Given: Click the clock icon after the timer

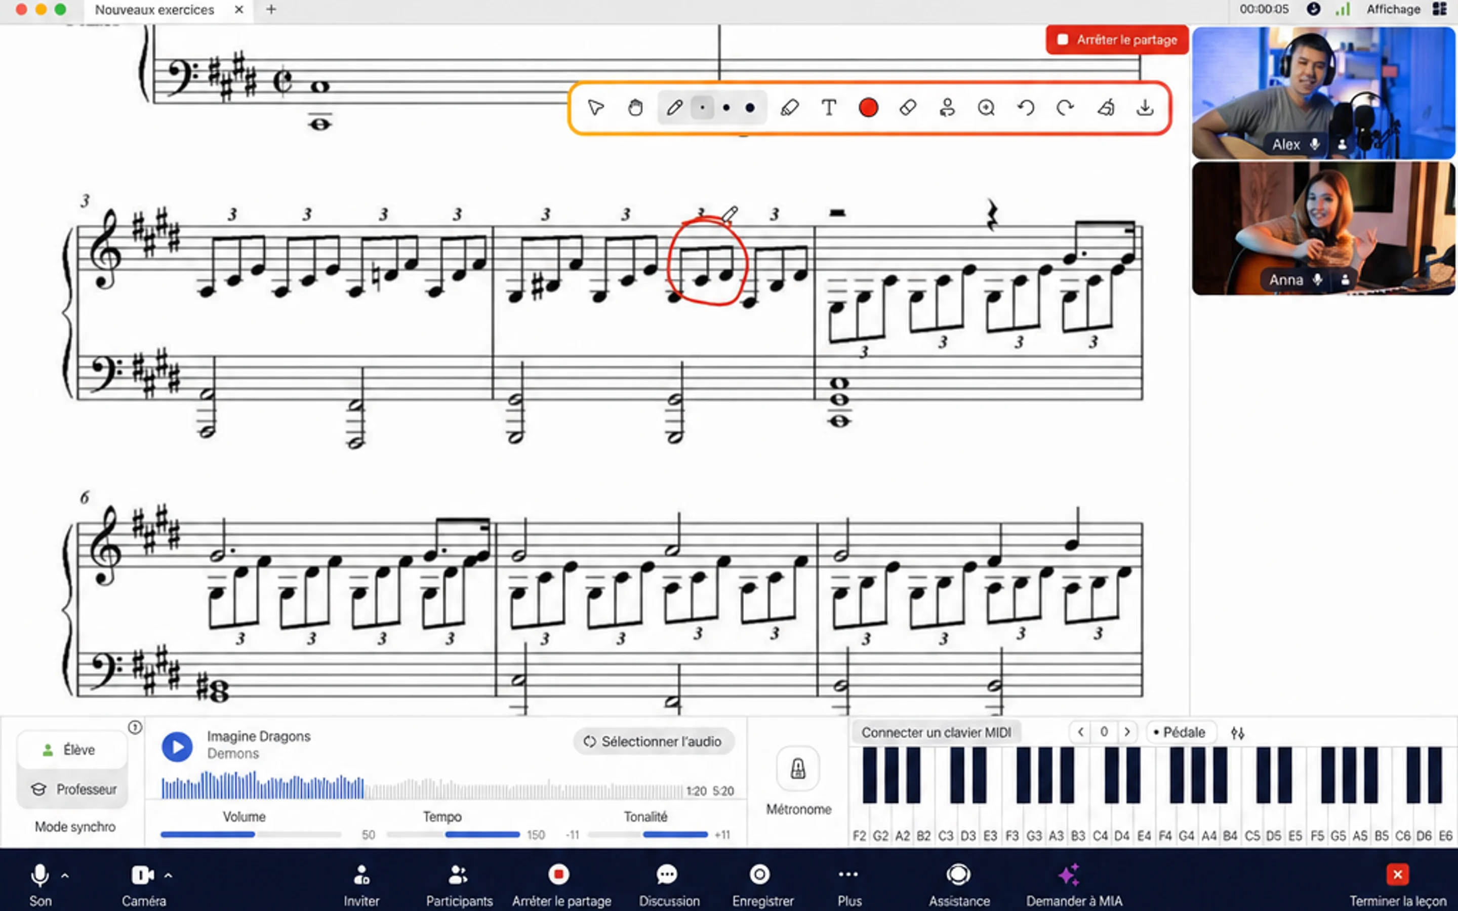Looking at the screenshot, I should pos(1313,9).
